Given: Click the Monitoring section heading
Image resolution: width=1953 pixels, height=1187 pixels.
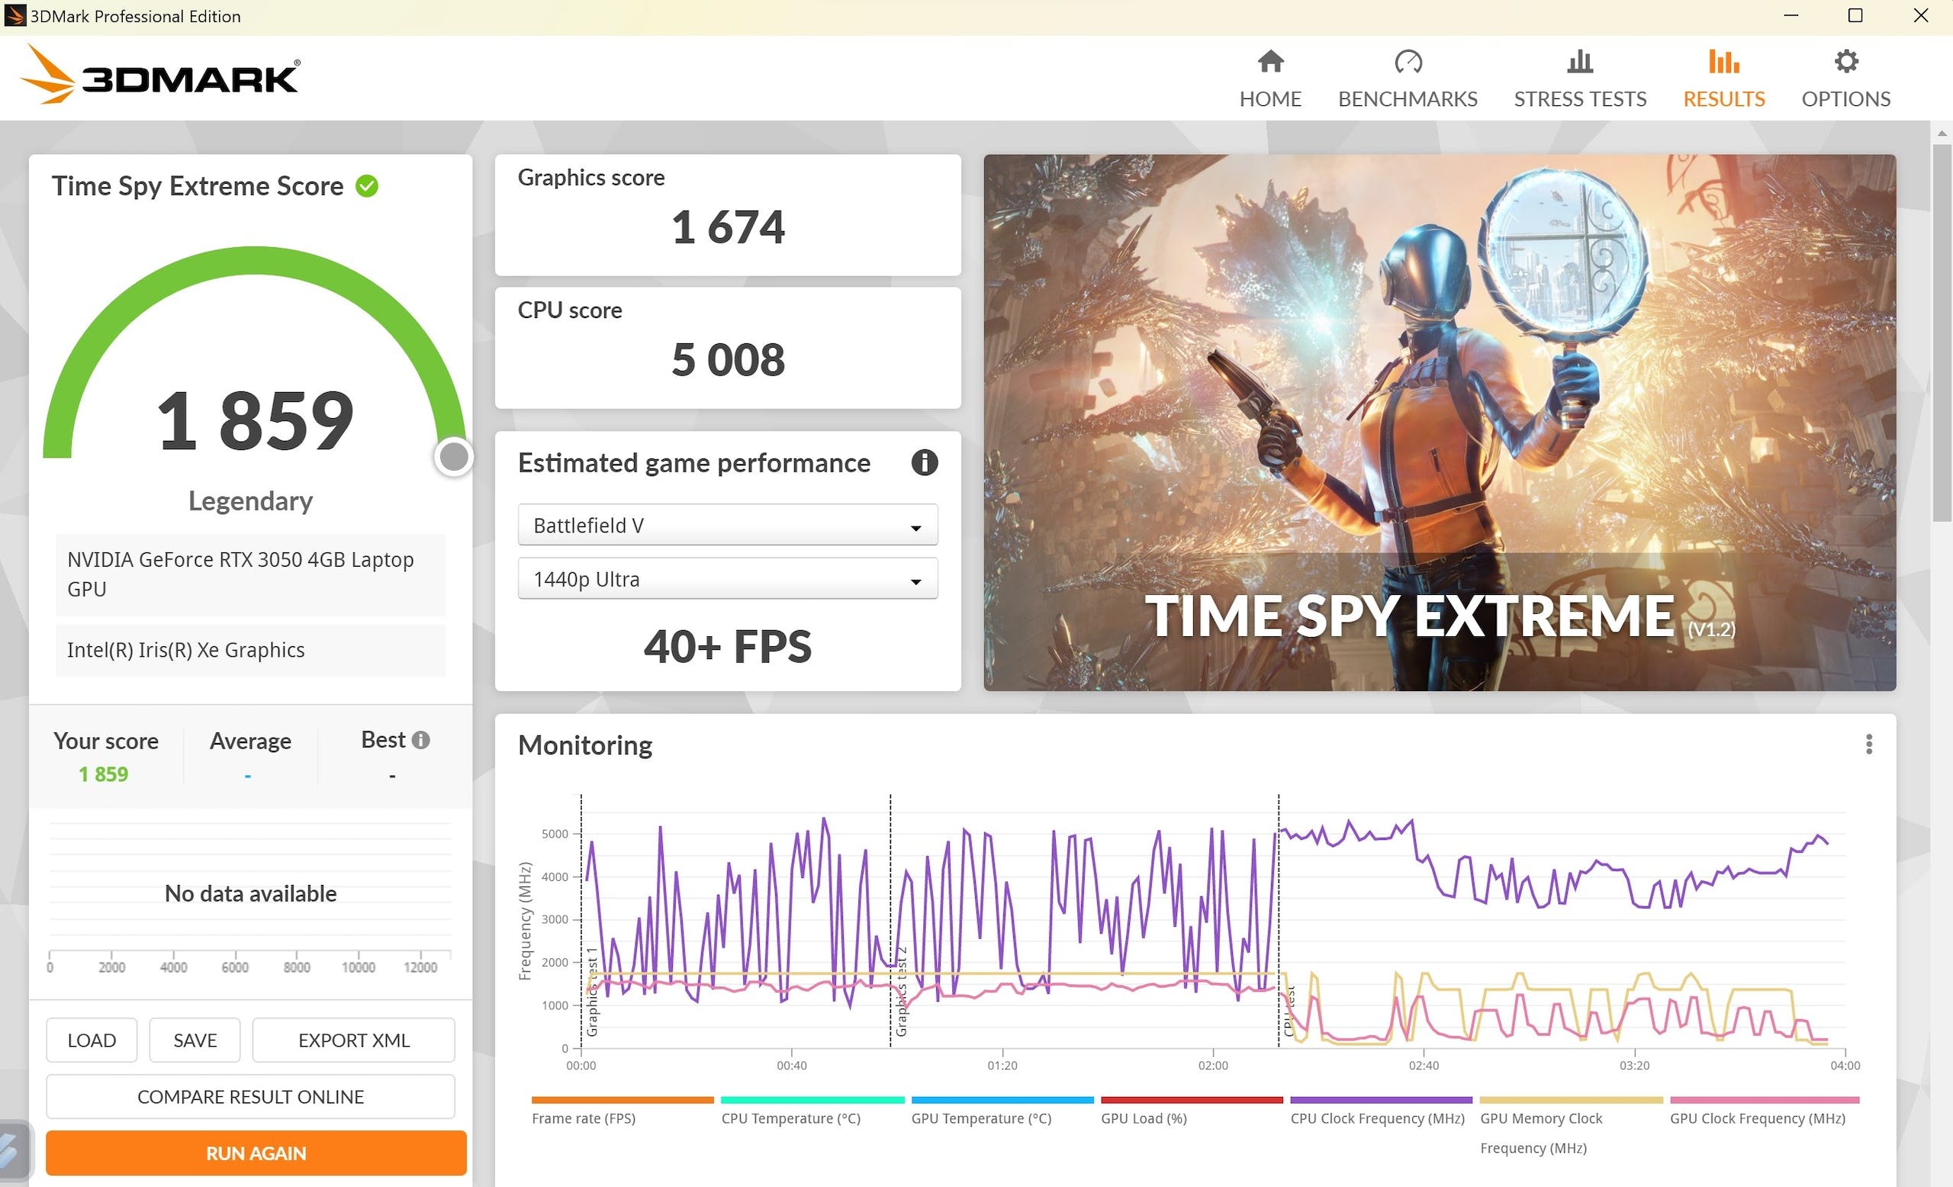Looking at the screenshot, I should [585, 745].
